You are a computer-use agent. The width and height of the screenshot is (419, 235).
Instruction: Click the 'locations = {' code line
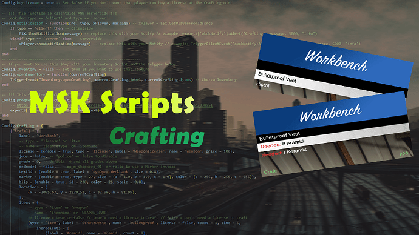tap(33, 187)
